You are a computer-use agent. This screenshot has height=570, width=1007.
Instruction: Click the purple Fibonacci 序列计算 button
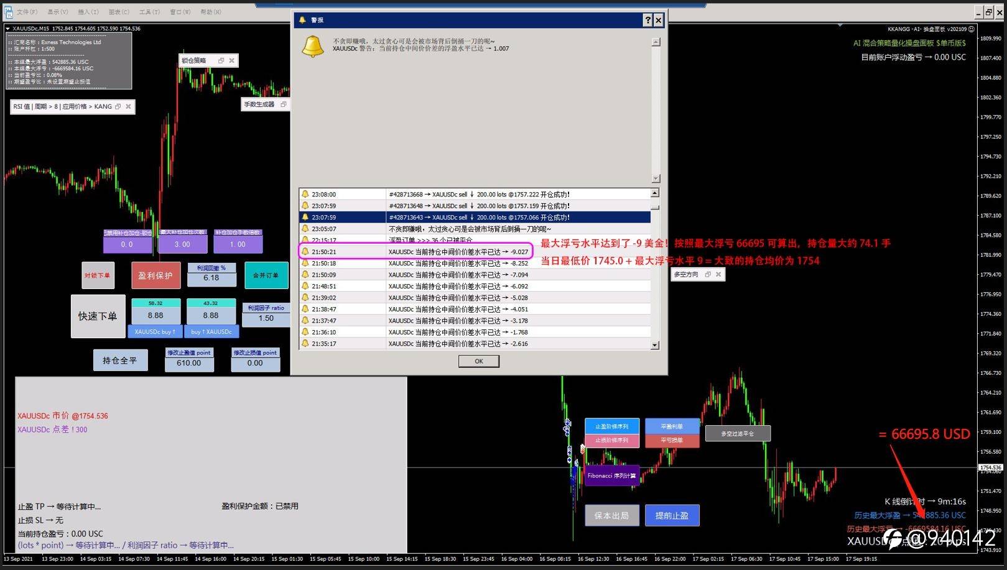click(x=612, y=476)
